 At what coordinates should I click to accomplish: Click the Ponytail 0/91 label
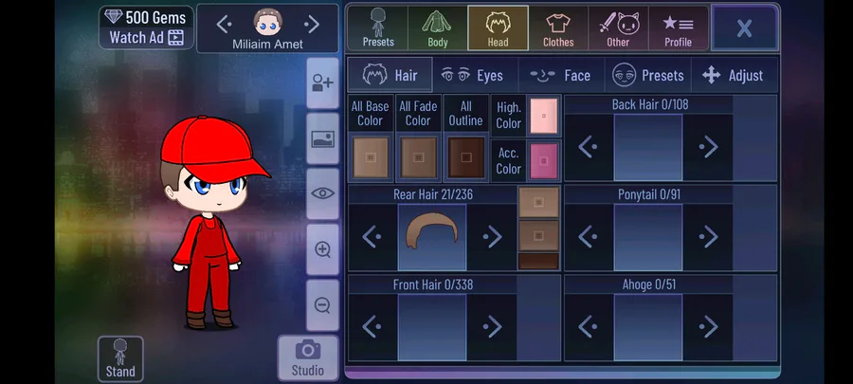649,194
